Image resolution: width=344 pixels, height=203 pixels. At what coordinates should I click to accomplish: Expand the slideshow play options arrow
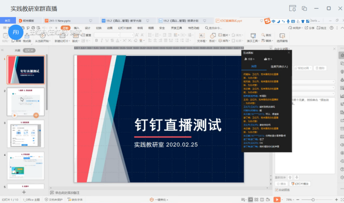click(x=282, y=199)
